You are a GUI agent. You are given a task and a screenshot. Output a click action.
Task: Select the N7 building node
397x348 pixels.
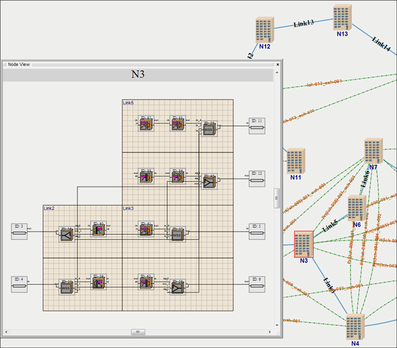(x=373, y=151)
